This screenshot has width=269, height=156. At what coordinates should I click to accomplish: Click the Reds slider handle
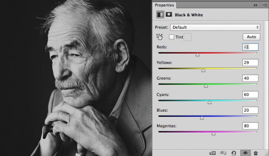point(197,55)
